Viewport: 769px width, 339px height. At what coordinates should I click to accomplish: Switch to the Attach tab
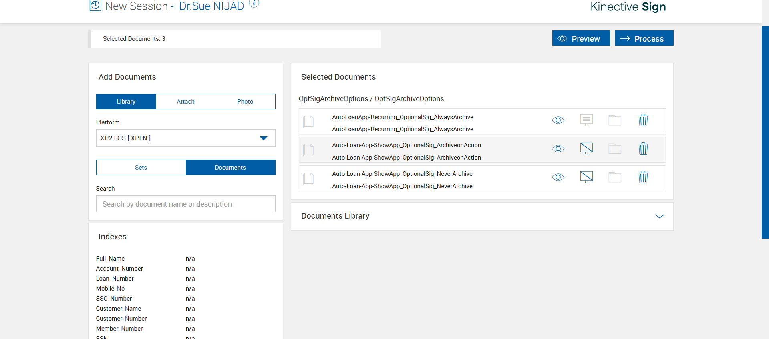pos(185,102)
